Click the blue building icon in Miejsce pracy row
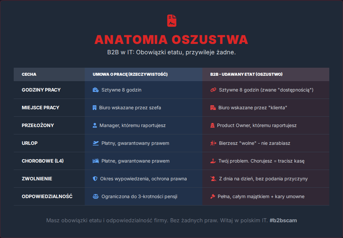 [x=94, y=108]
